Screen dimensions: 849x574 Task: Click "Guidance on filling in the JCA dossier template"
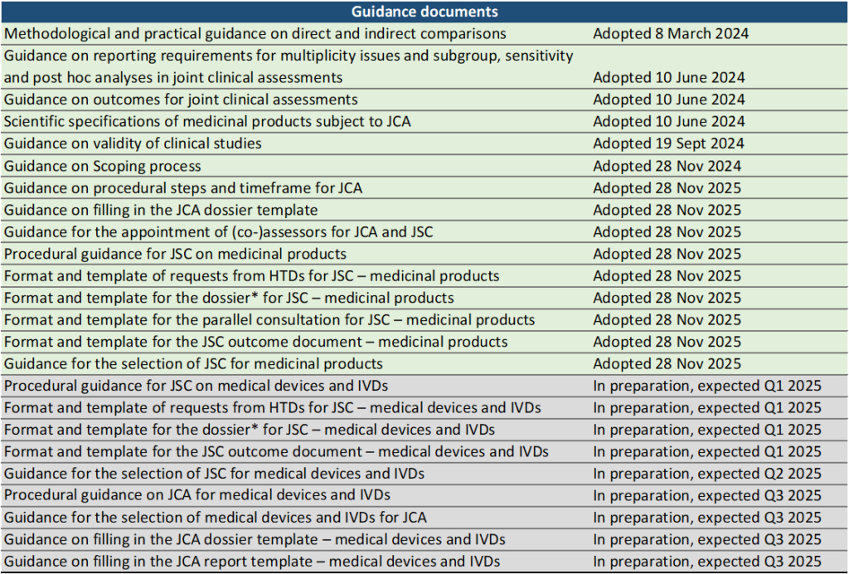pos(161,210)
